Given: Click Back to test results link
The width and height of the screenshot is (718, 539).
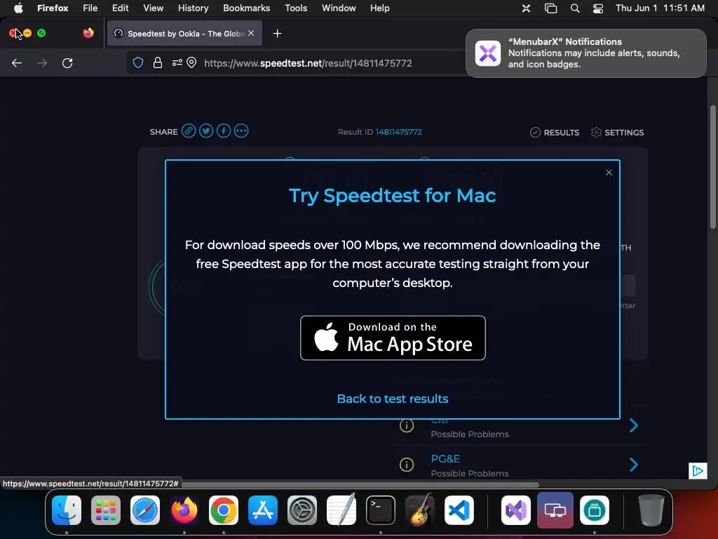Looking at the screenshot, I should click(393, 399).
